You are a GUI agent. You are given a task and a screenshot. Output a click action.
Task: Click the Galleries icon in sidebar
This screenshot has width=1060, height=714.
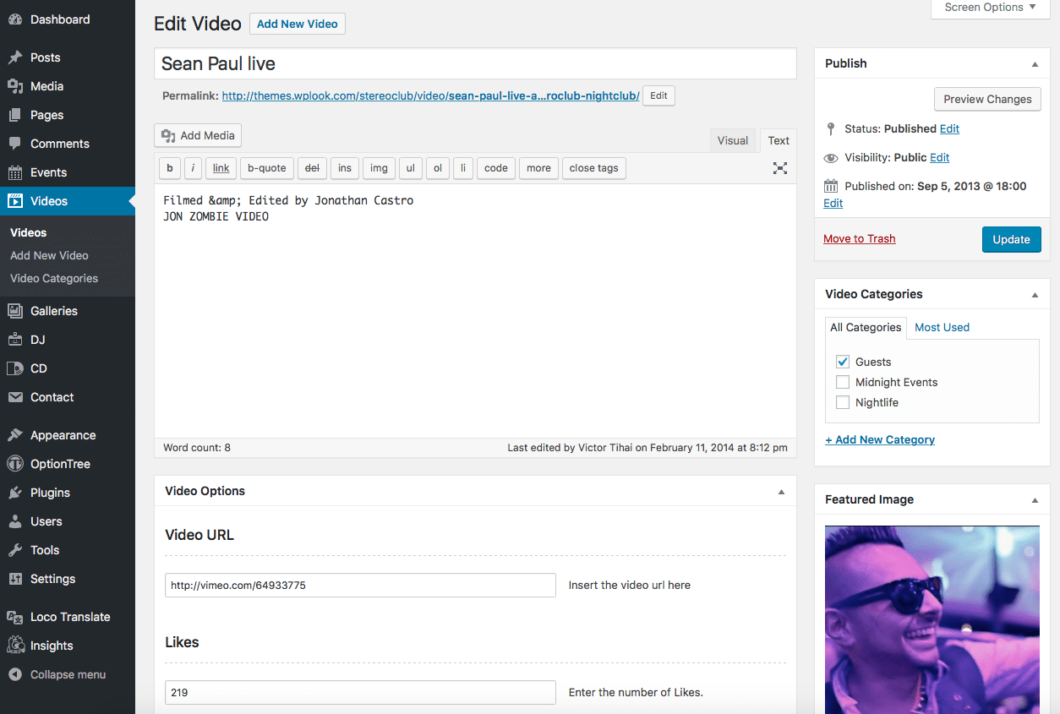[15, 311]
